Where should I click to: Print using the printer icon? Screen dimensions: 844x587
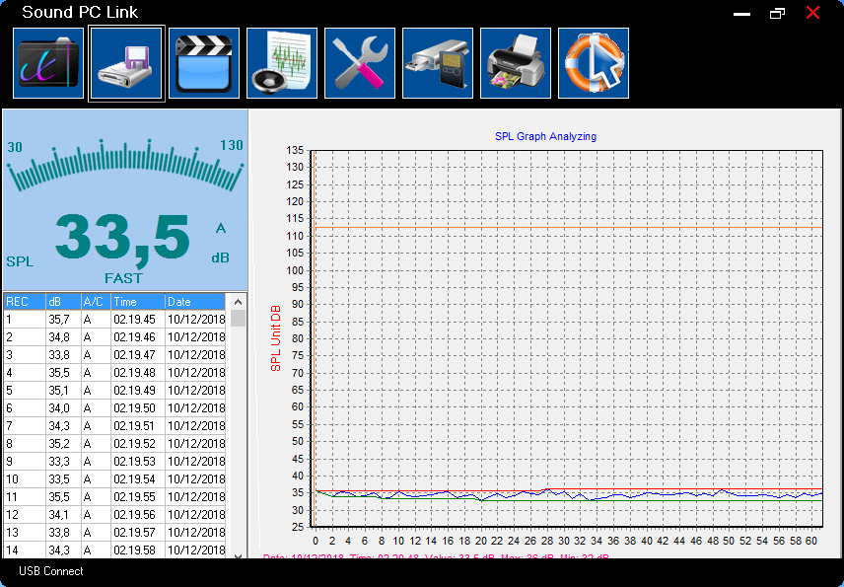tap(516, 63)
